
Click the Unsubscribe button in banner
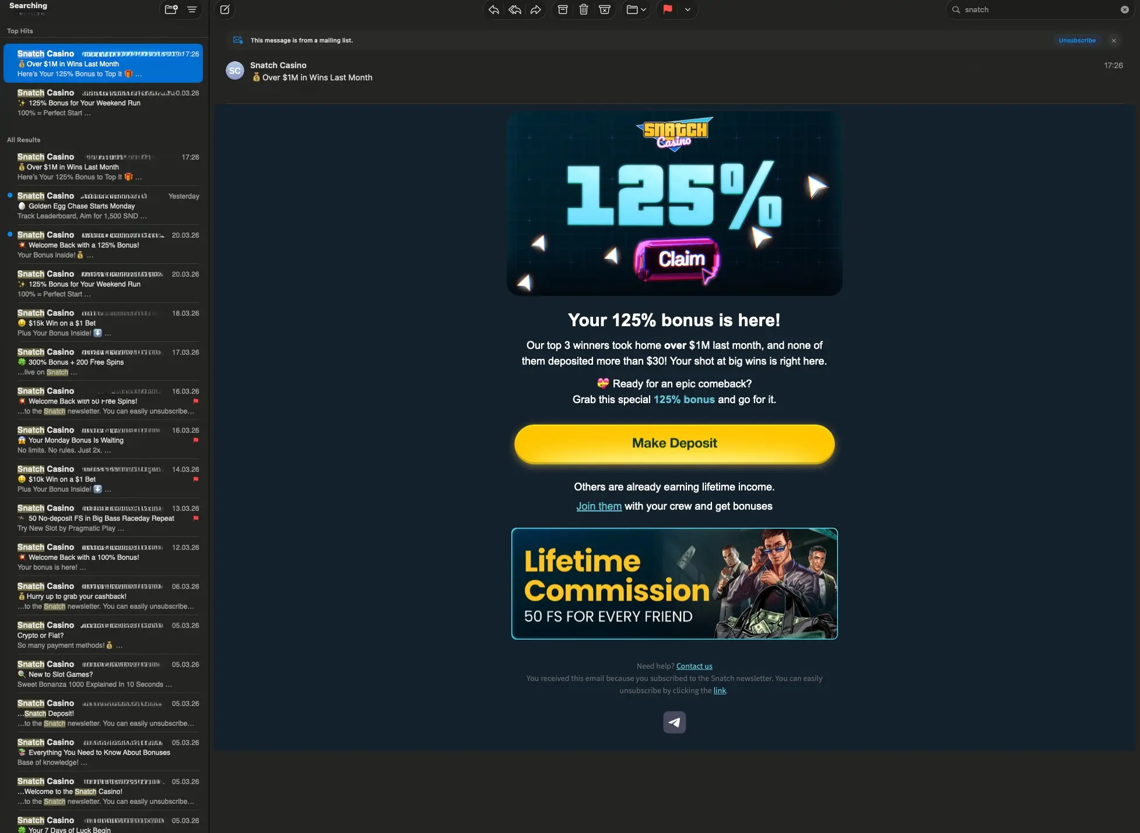click(1077, 41)
